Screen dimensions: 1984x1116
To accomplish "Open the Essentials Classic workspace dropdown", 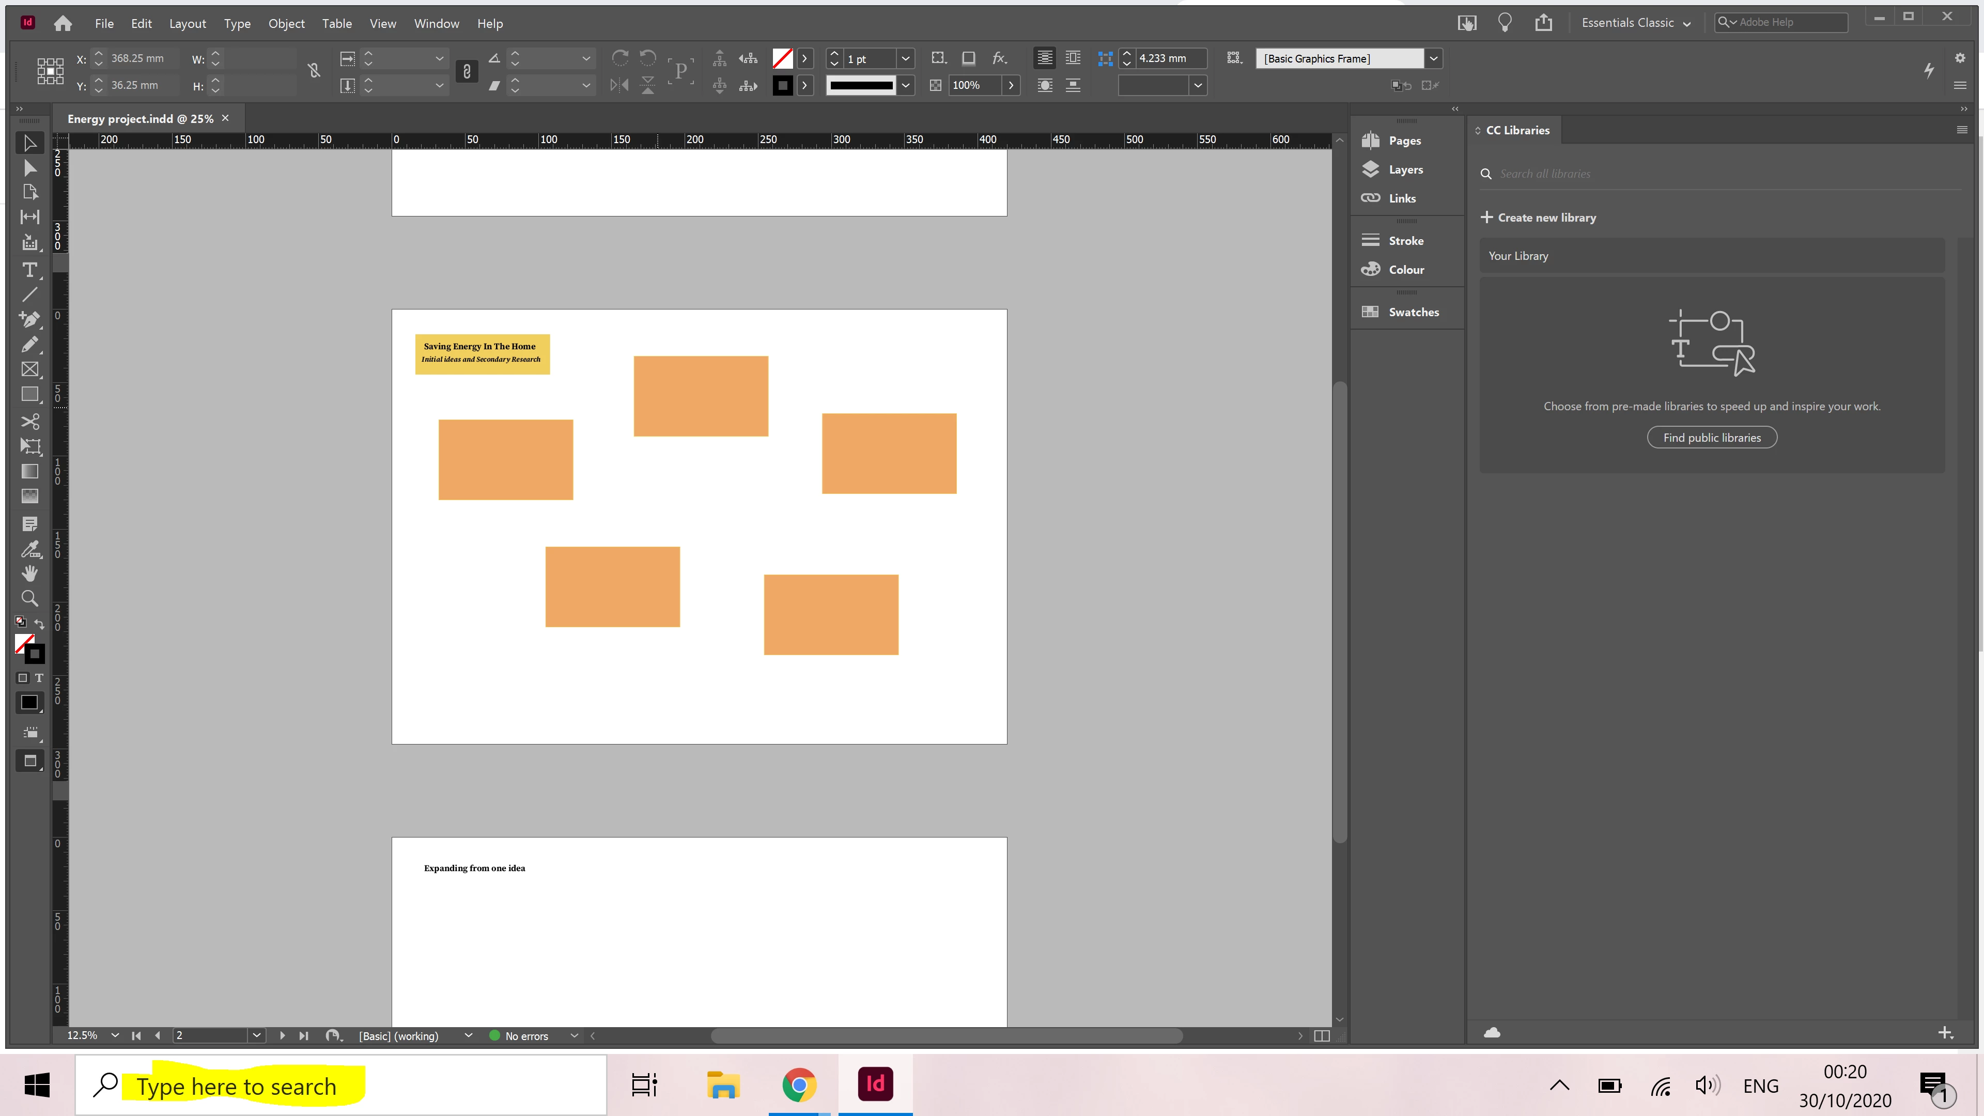I will tap(1635, 23).
